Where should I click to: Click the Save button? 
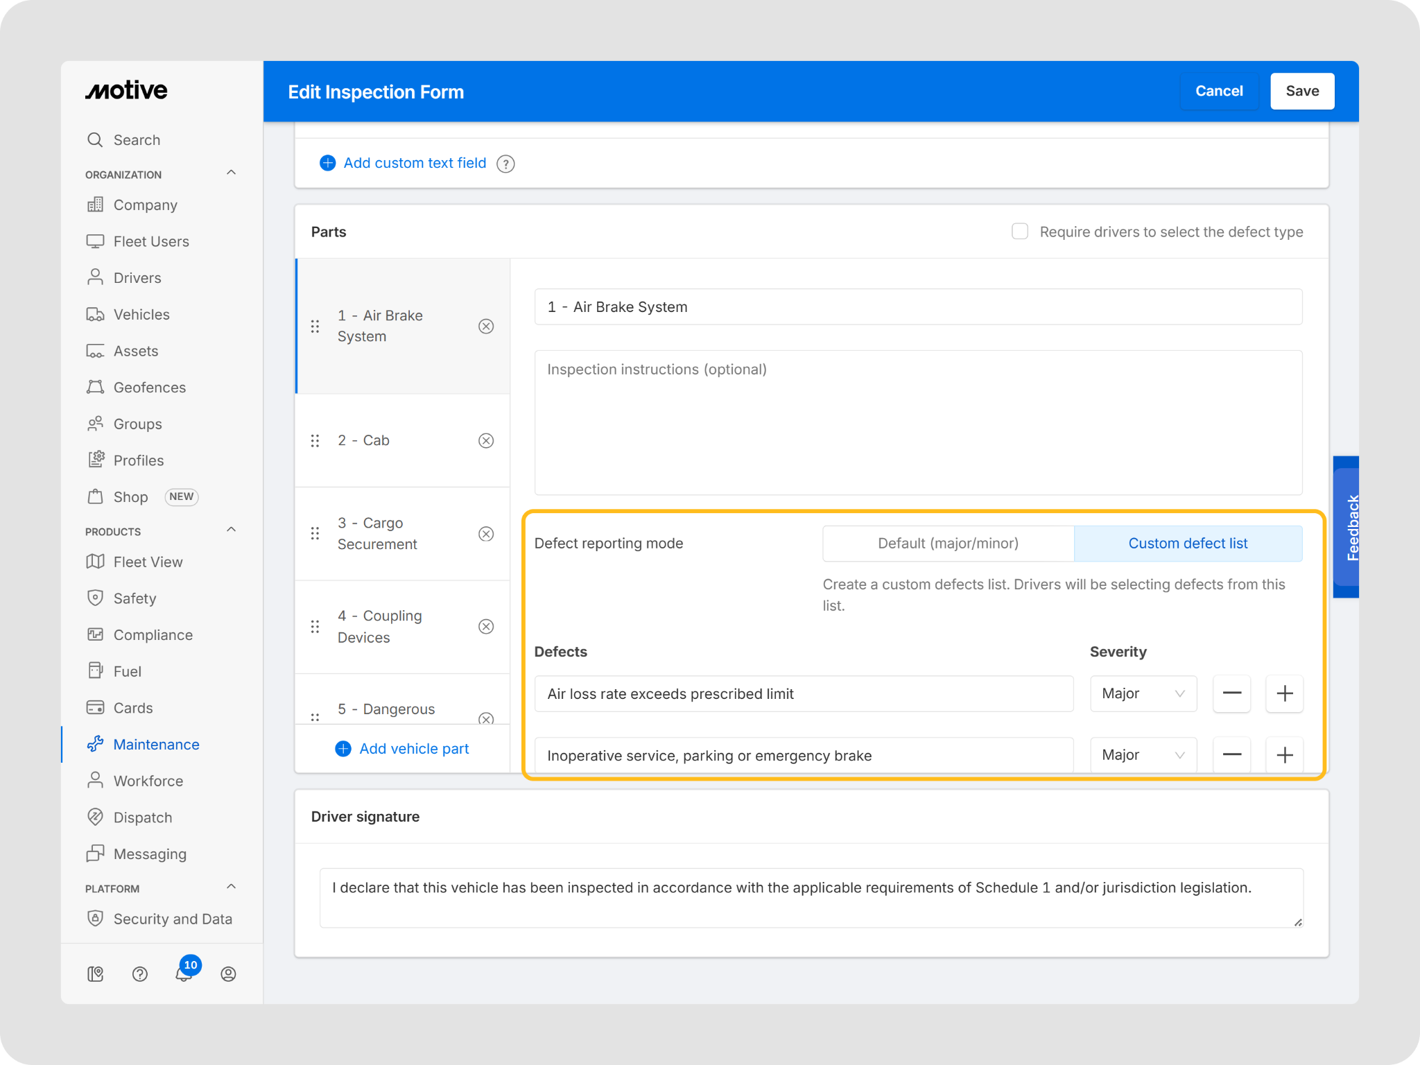click(1301, 91)
